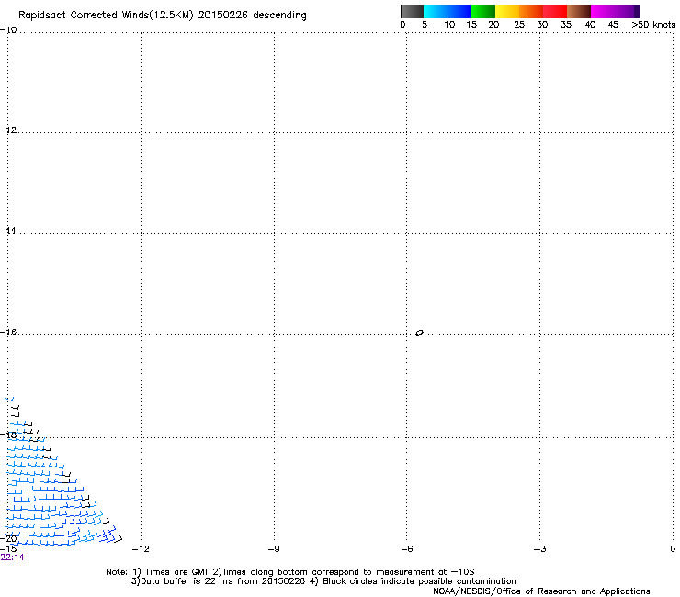This screenshot has height=597, width=680.
Task: Click the '-6' longitude axis label
Action: (x=407, y=549)
